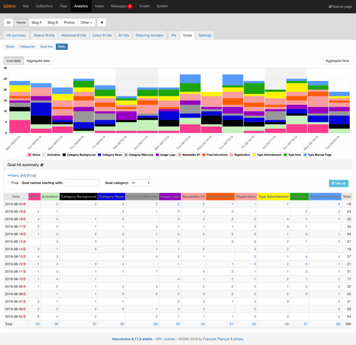Click the Filter list button
The image size is (356, 345).
[x=338, y=184]
